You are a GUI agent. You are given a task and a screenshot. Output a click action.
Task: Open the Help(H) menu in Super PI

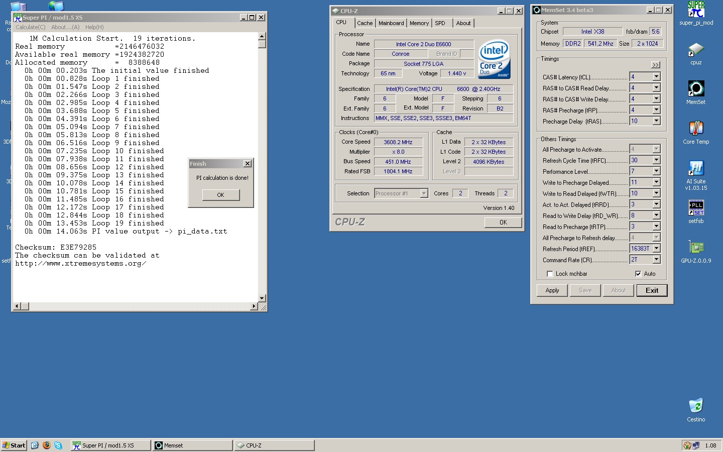tap(94, 27)
